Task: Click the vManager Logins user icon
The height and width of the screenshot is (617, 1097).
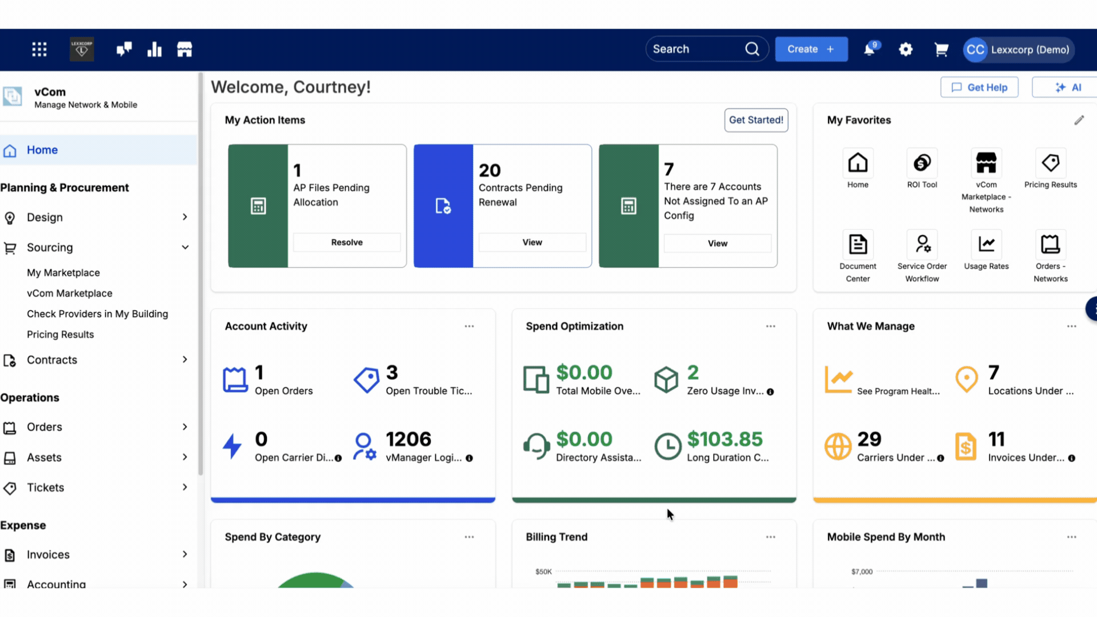Action: pyautogui.click(x=365, y=446)
